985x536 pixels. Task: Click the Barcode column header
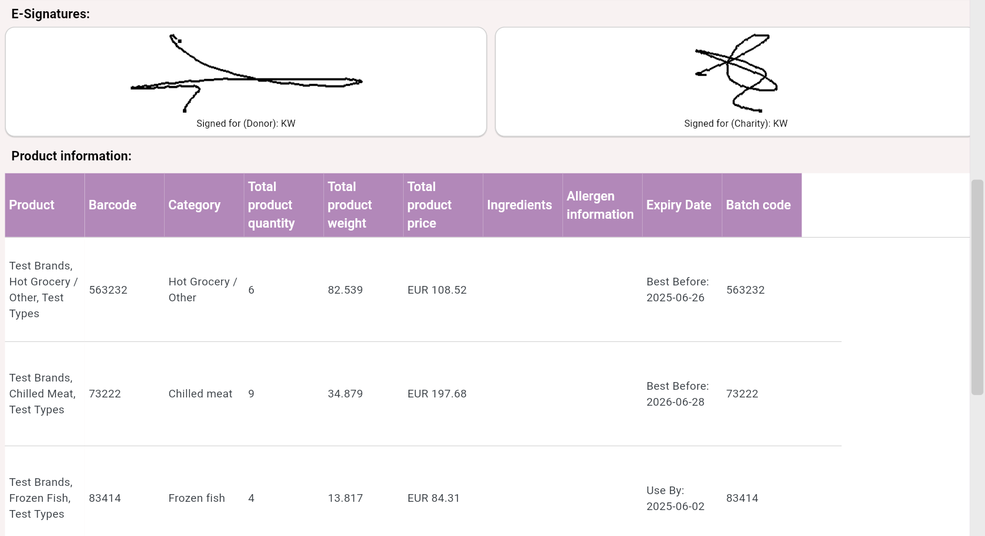click(x=113, y=205)
